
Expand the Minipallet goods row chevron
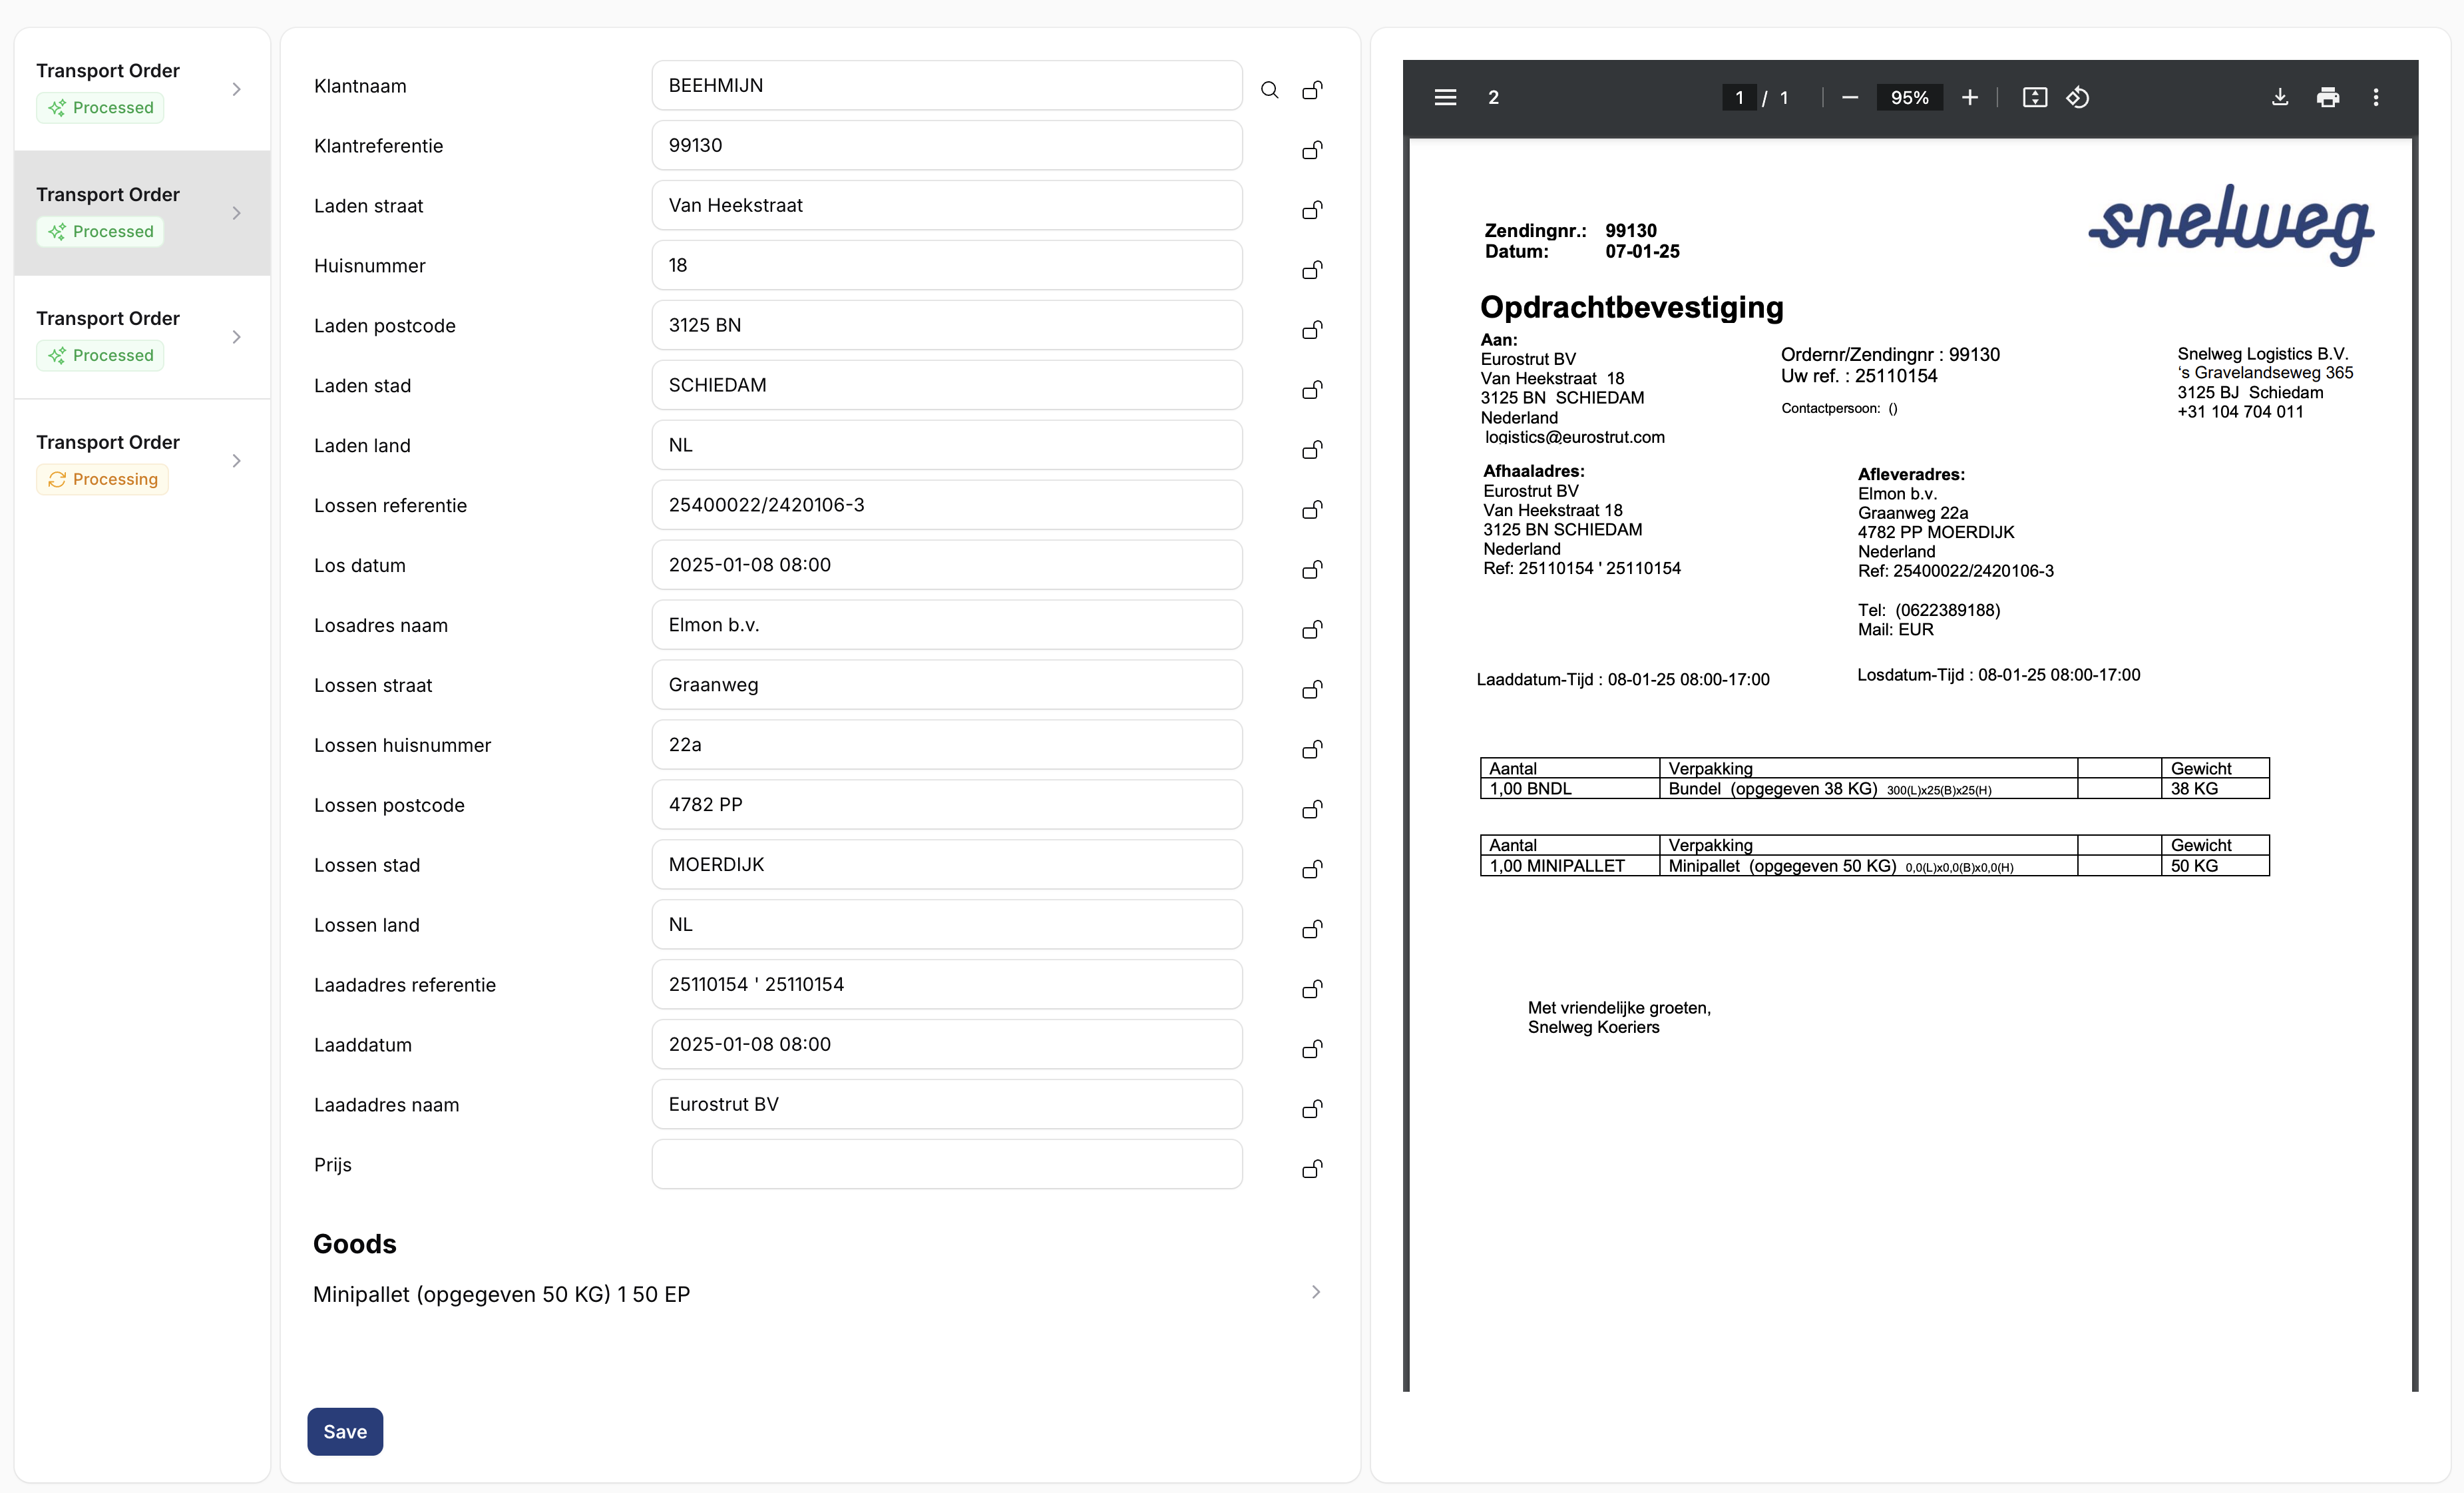(1316, 1293)
